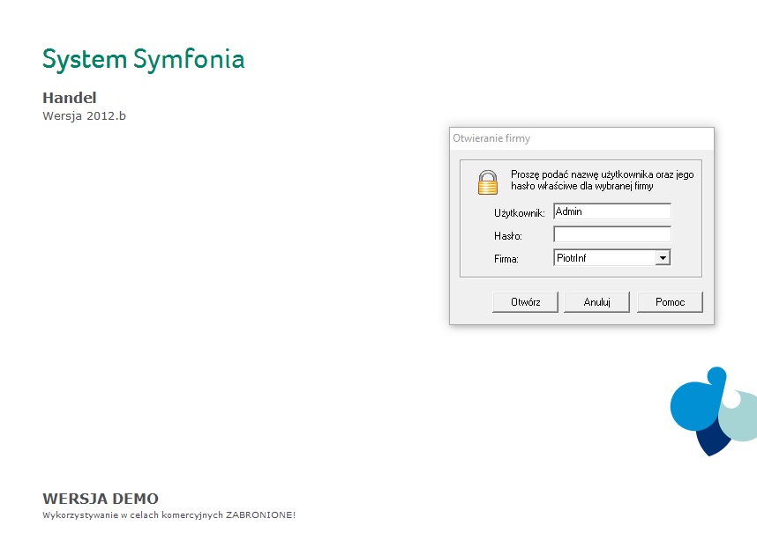Click the Handel module heading
757x533 pixels.
pyautogui.click(x=70, y=98)
